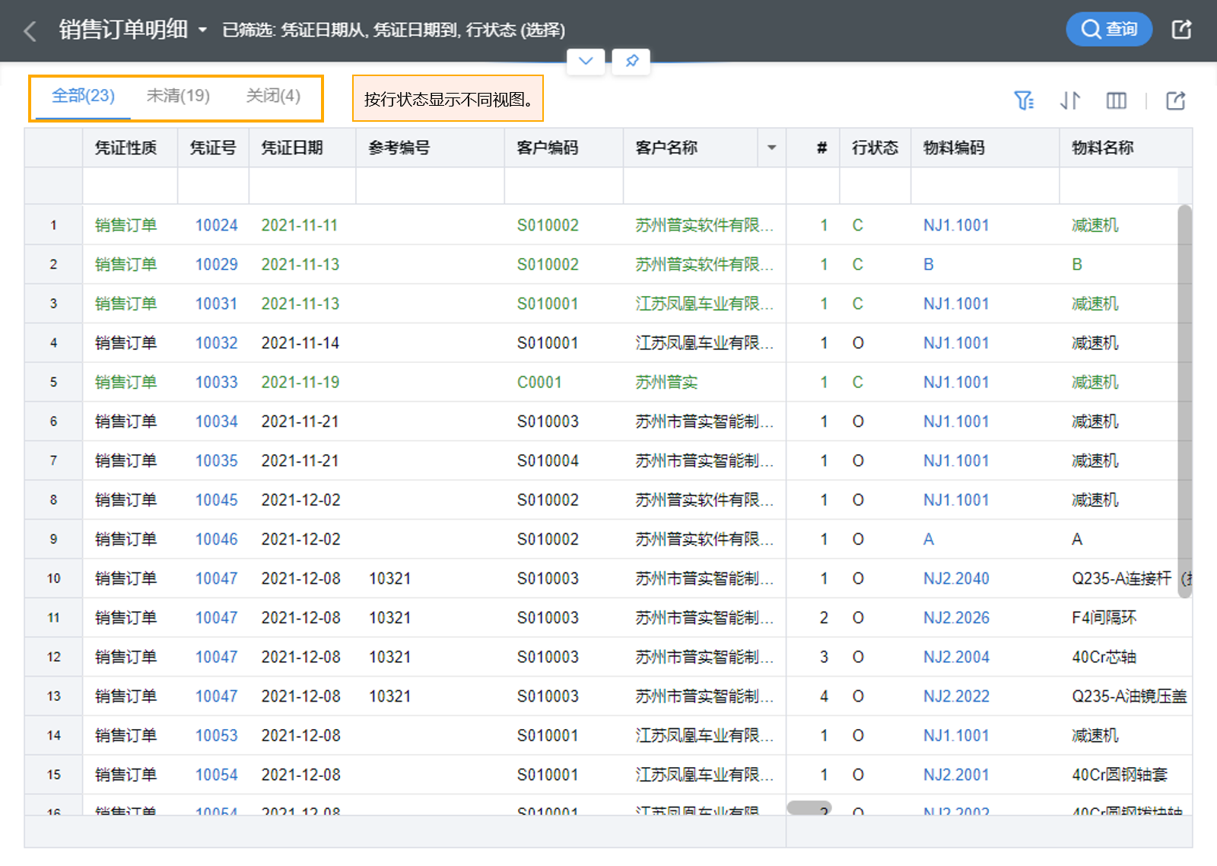This screenshot has width=1217, height=866.
Task: Open voucher number 10045 link
Action: (216, 500)
